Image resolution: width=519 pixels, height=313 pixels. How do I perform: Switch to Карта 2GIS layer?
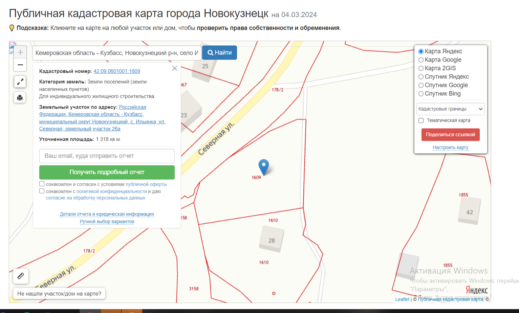click(421, 68)
